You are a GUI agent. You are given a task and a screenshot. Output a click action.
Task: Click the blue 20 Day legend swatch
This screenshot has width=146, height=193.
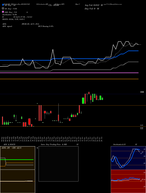[x=3, y=5]
